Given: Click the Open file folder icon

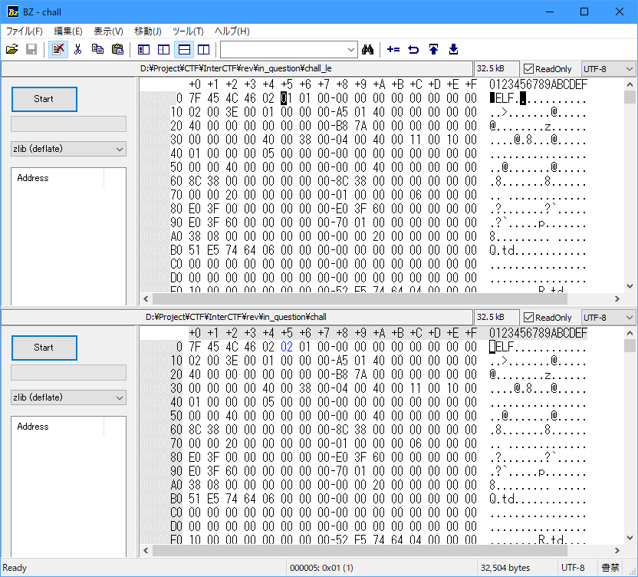Looking at the screenshot, I should pyautogui.click(x=12, y=50).
